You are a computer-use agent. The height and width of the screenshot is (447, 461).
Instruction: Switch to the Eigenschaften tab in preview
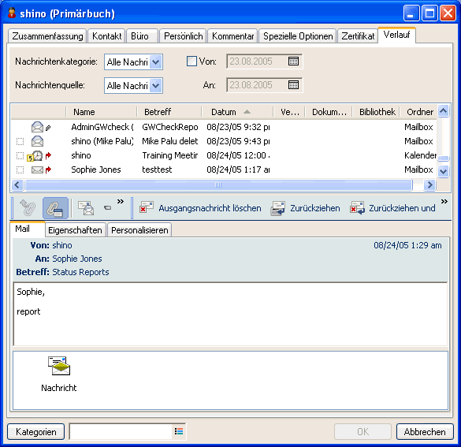pyautogui.click(x=75, y=230)
